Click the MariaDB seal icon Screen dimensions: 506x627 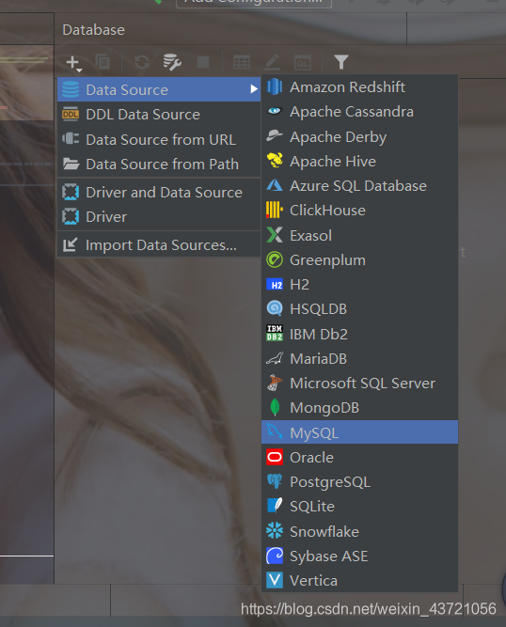[x=275, y=358]
